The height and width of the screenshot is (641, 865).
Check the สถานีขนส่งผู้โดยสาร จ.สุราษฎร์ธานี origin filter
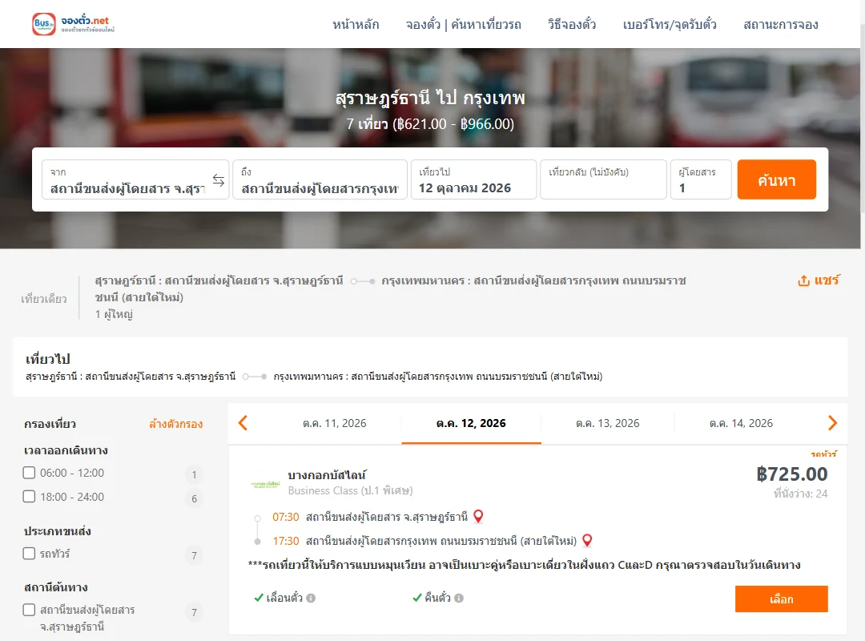[x=30, y=610]
